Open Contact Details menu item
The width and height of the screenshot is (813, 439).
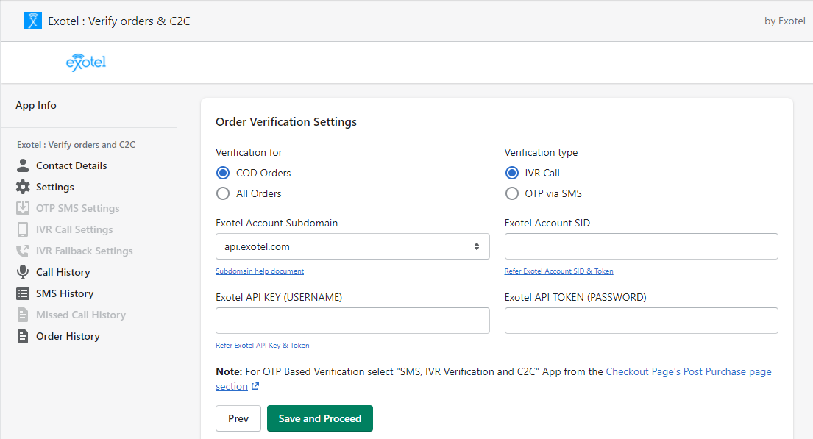point(71,165)
